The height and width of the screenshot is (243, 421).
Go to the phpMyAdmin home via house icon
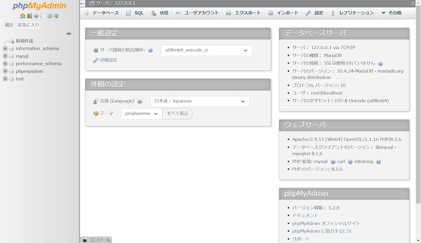pyautogui.click(x=23, y=16)
